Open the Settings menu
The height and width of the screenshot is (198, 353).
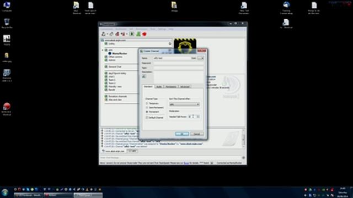coord(162,29)
